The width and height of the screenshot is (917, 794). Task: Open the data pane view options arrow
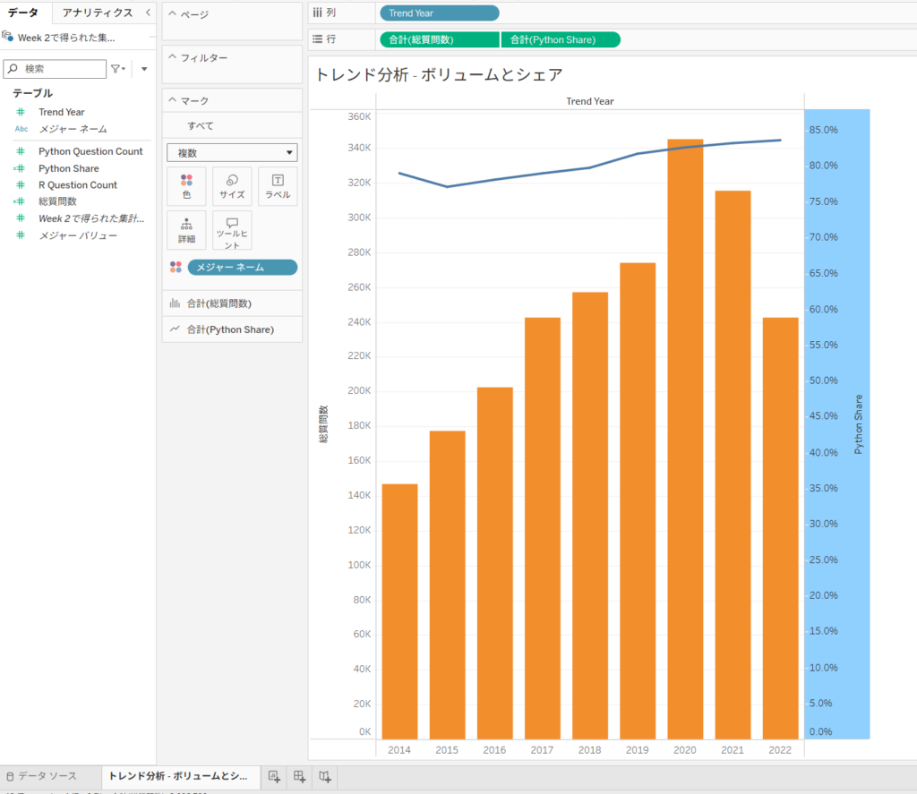tap(144, 69)
